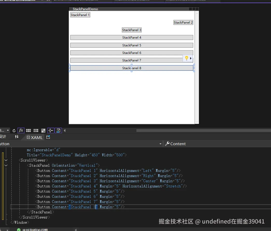Open the Button element dropdown
Screen dimensions: 271x231
tap(81, 144)
